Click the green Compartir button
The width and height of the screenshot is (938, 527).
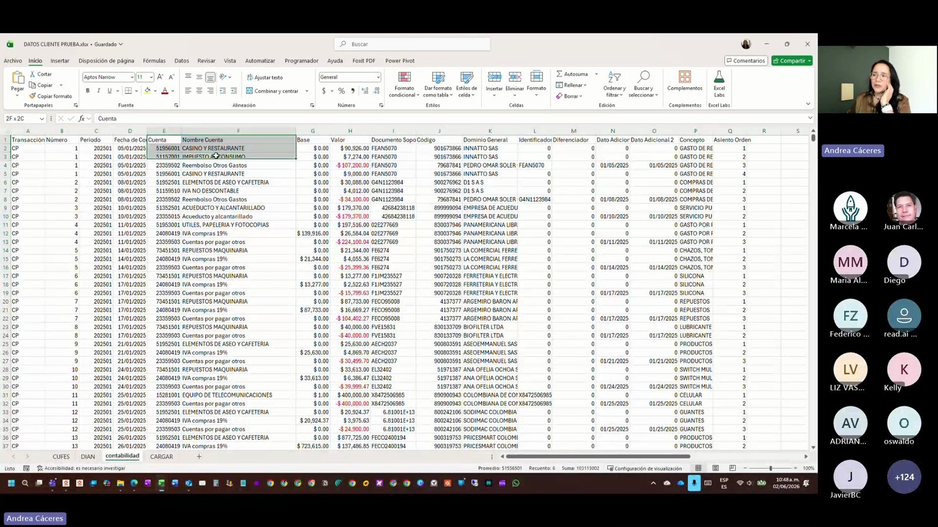[x=792, y=60]
